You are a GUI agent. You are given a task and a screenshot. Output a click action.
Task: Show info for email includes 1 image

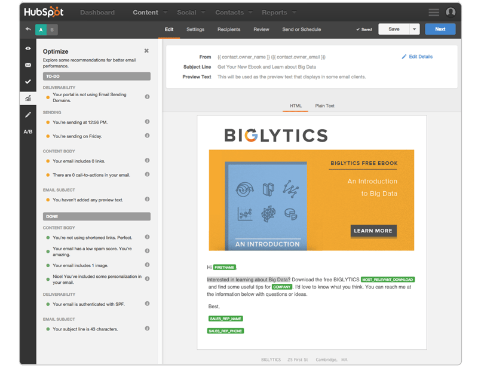pos(147,265)
